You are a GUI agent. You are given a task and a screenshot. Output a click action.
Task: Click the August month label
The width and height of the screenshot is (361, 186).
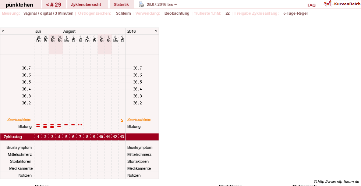coord(69,31)
